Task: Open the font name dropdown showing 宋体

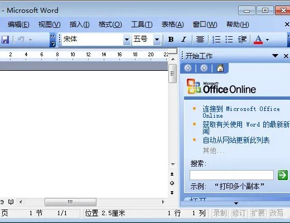Action: 127,40
